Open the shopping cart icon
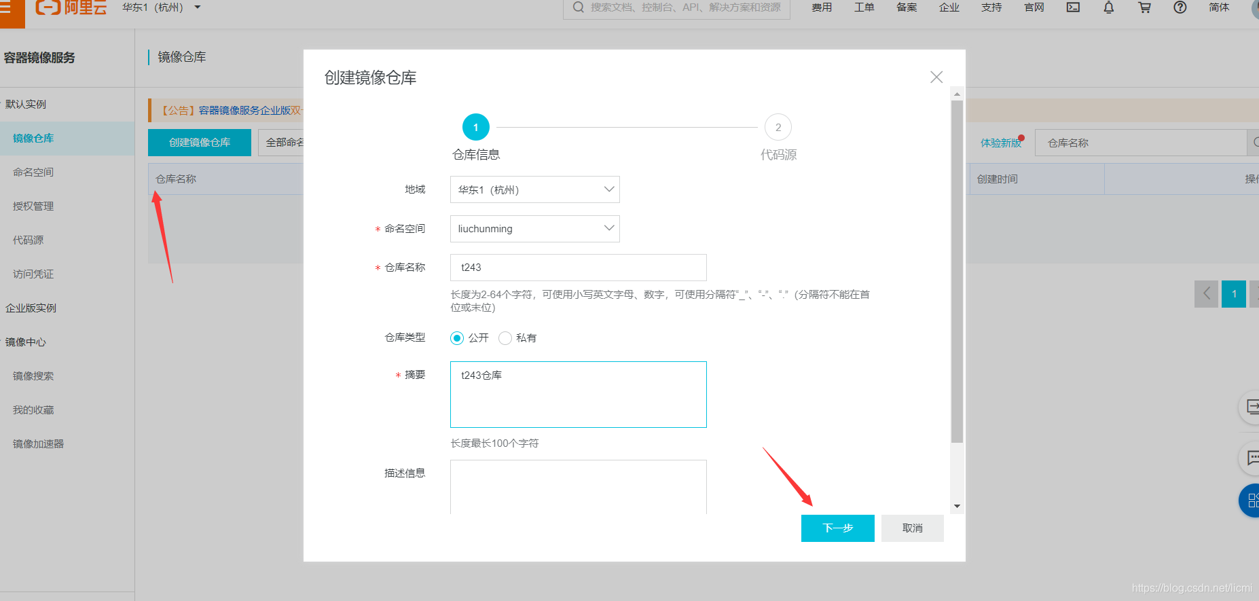Screen dimensions: 1259x601 (x=1145, y=7)
